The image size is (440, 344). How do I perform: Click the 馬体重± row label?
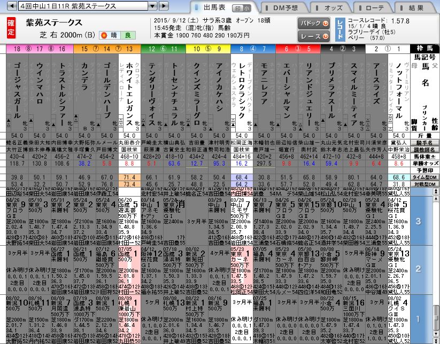[424, 157]
